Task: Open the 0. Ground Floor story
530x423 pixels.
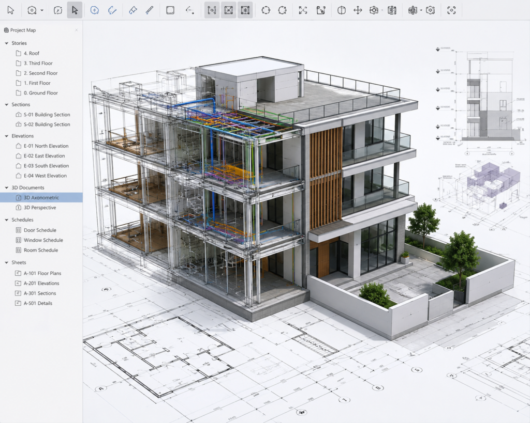Action: pyautogui.click(x=41, y=93)
